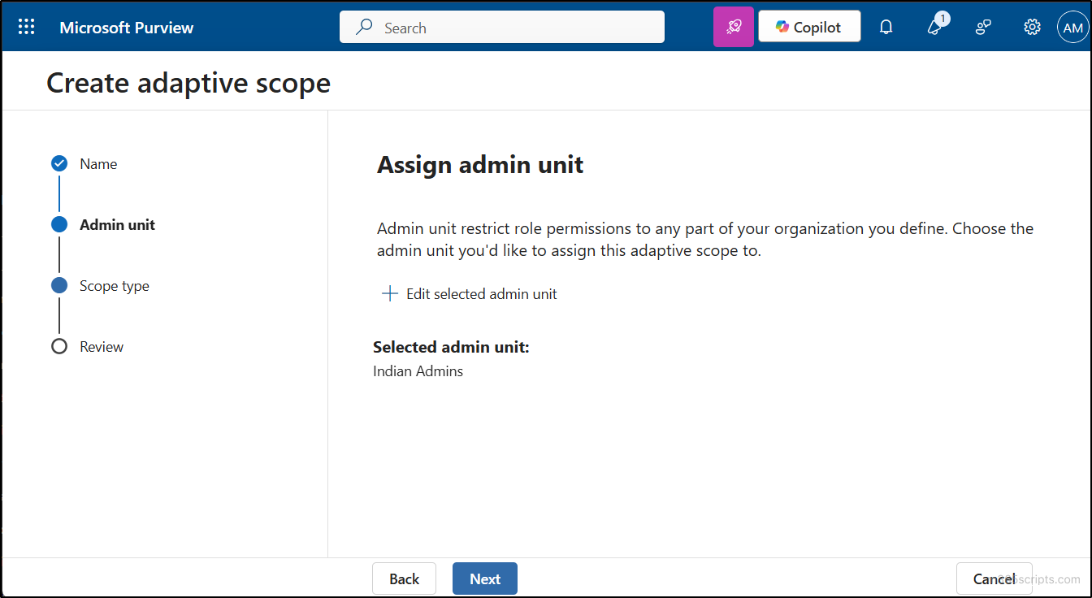Open the AM account avatar menu
Image resolution: width=1092 pixels, height=598 pixels.
click(x=1072, y=27)
